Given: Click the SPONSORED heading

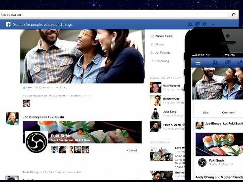Looking at the screenshot, I should coord(158,143).
